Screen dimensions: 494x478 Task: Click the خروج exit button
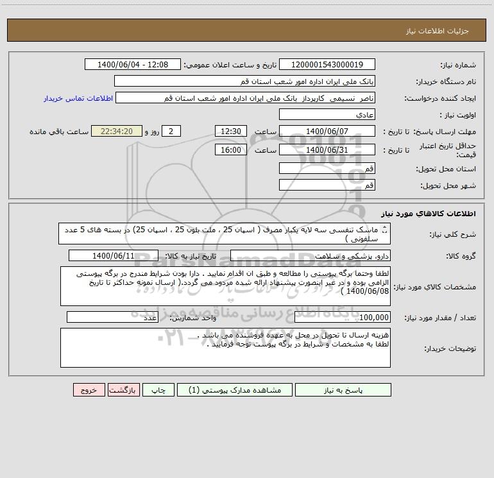point(89,390)
